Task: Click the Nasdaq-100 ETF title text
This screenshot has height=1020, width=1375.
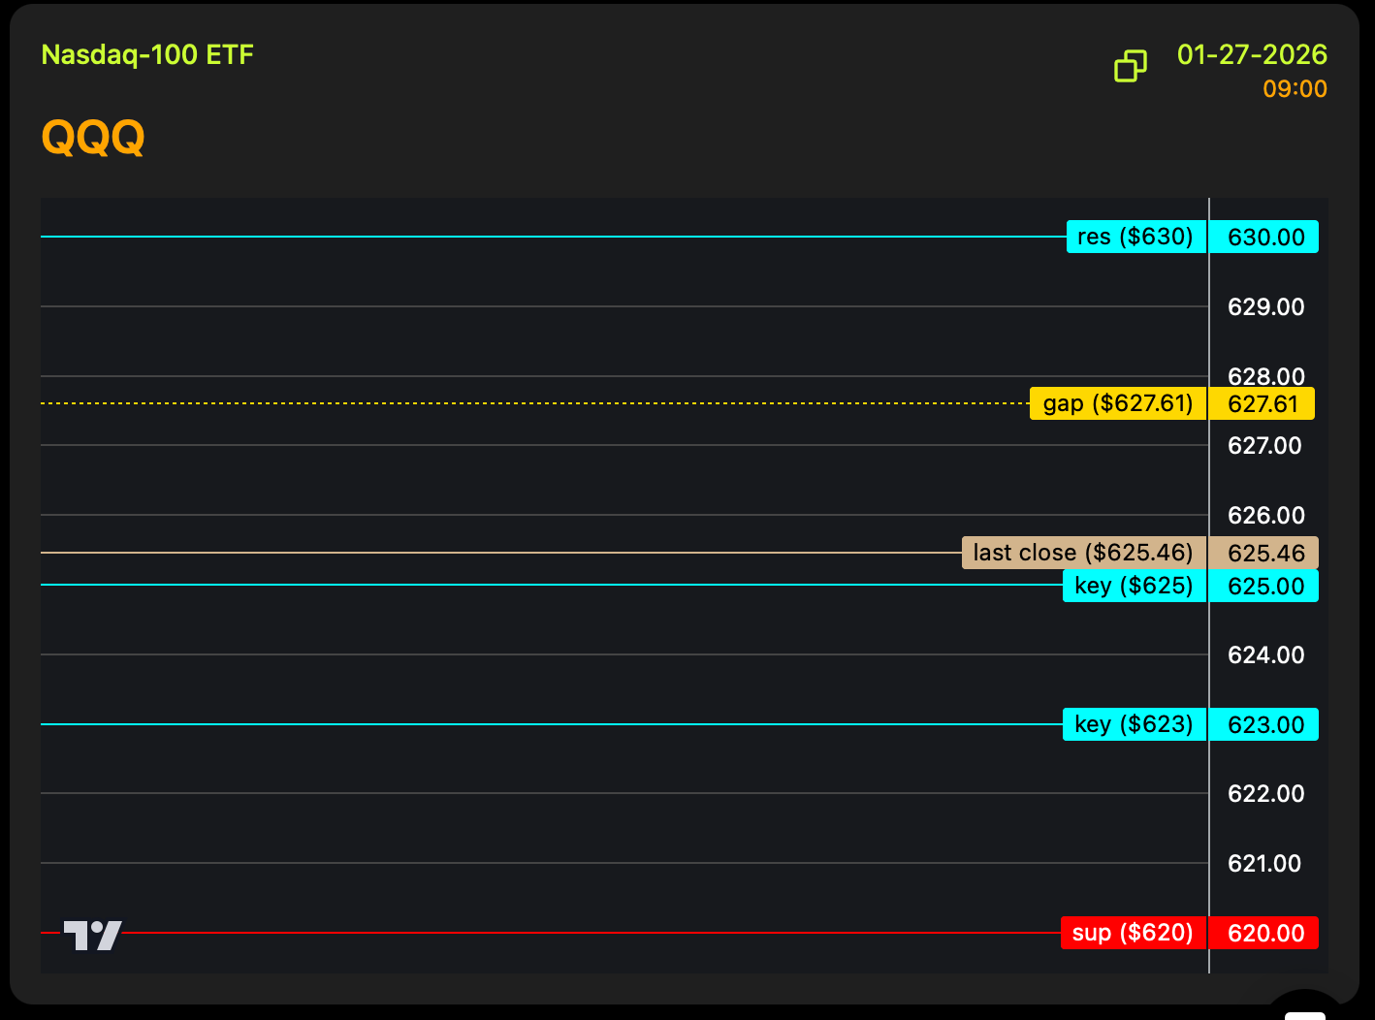Action: (x=147, y=54)
